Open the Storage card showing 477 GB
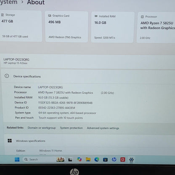Viewport: 175px width, 175px height. point(21,26)
